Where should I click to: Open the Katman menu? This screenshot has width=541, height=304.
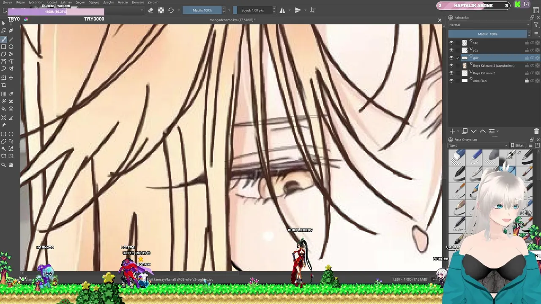[x=66, y=2]
